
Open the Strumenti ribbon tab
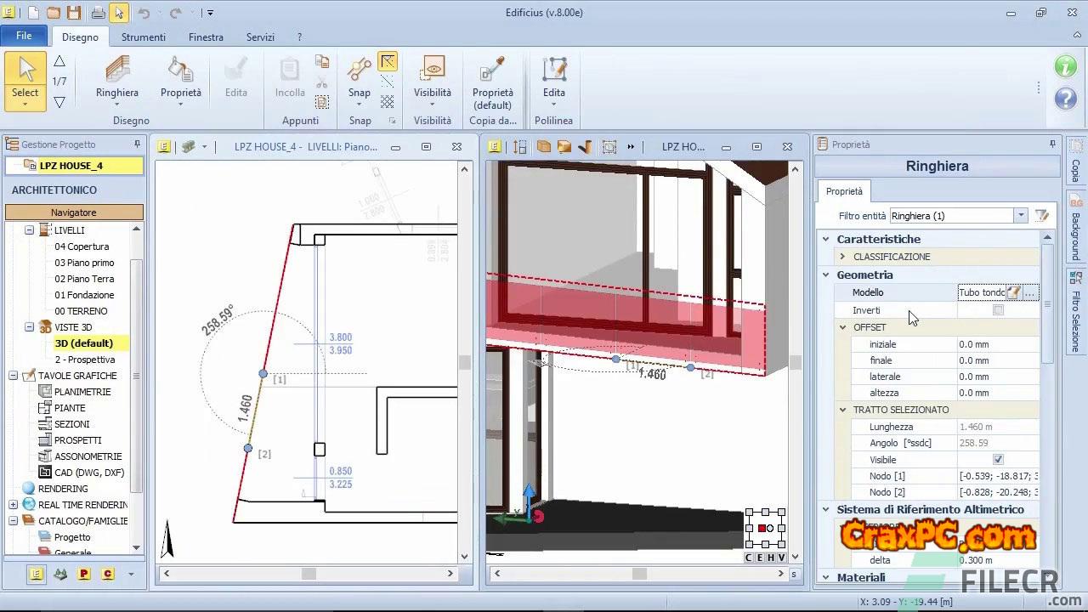click(x=143, y=37)
